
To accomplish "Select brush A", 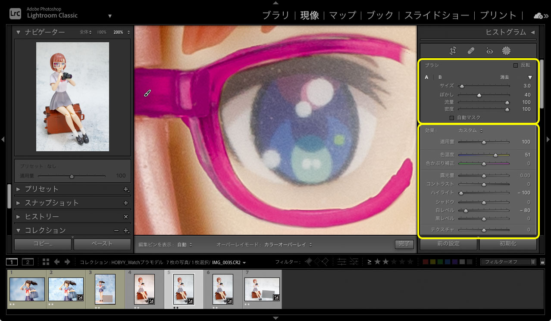I will point(427,78).
